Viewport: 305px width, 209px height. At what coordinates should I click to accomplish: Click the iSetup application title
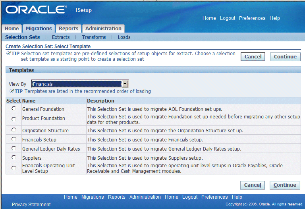pos(83,10)
